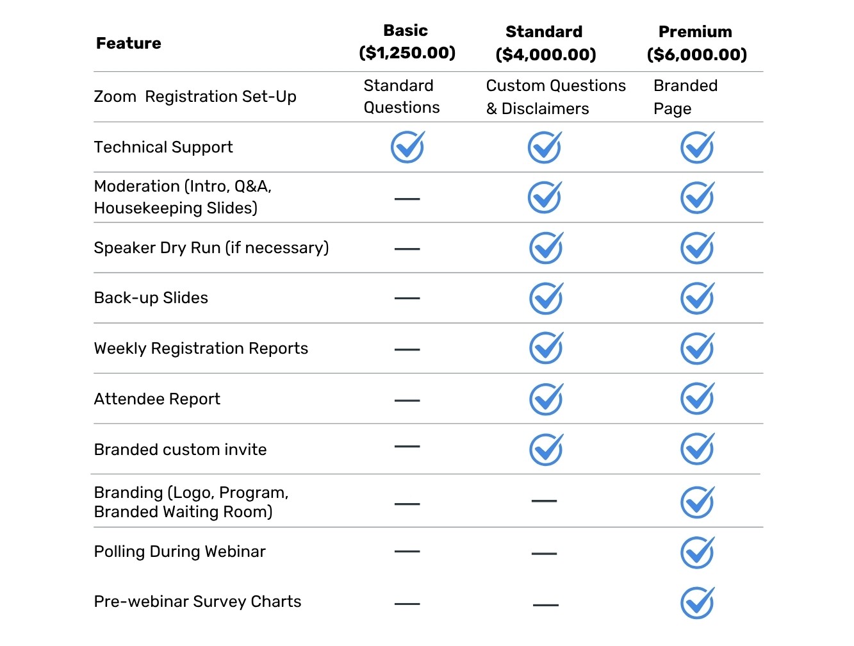Viewport: 854px width, 646px height.
Task: Click Premium Branding row checkmark
Action: 697,502
